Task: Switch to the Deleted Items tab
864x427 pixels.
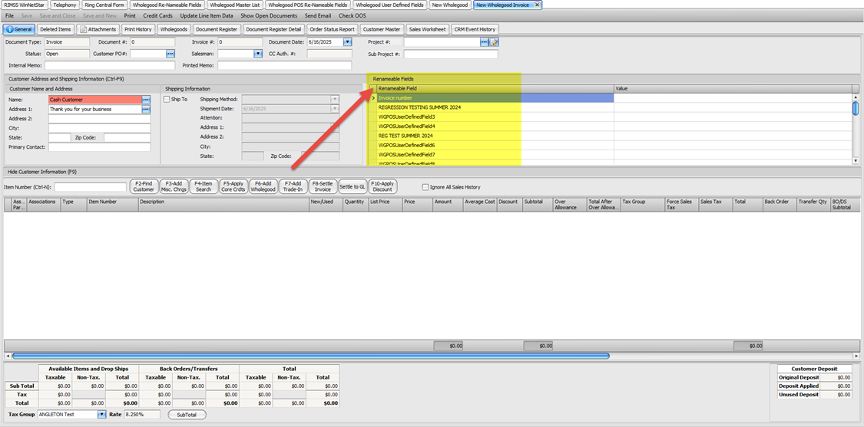Action: [x=55, y=29]
